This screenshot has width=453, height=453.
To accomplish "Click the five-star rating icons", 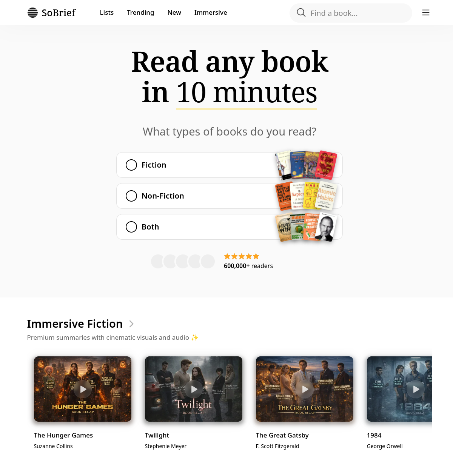I will 242,256.
